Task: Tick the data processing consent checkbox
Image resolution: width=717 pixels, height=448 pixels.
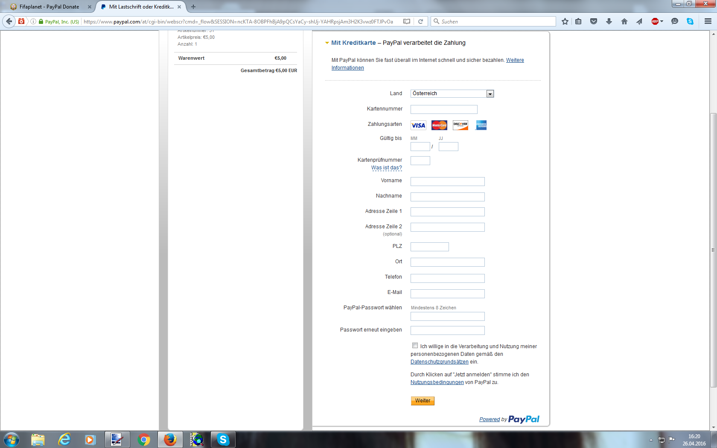Action: click(415, 346)
